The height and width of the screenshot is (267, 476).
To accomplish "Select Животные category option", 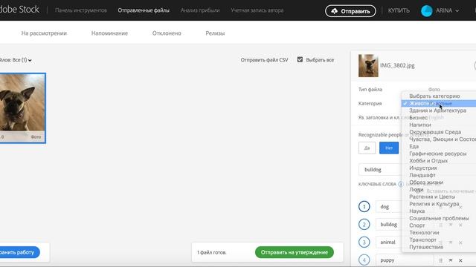I will coord(439,104).
